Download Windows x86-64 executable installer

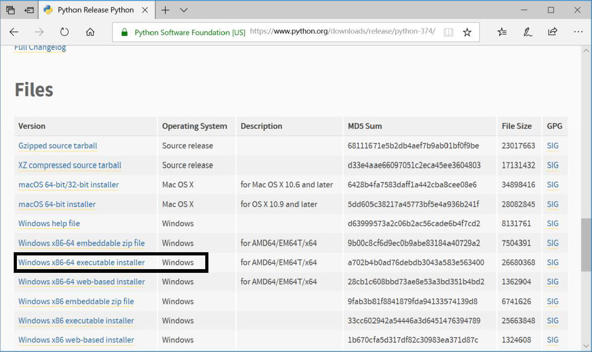pos(81,262)
